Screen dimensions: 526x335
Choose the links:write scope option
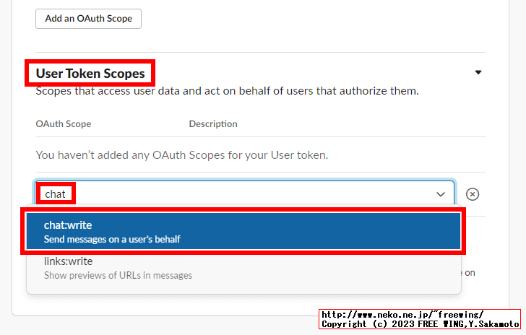point(243,268)
